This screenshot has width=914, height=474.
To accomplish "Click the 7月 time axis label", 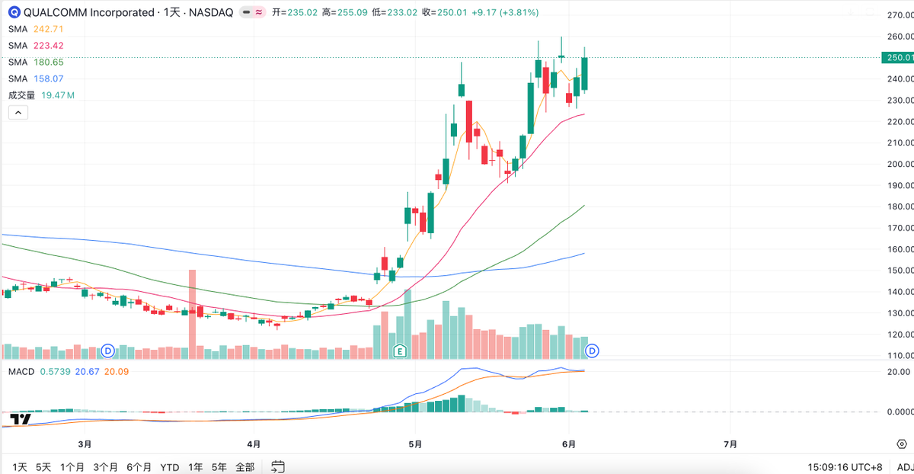I will tap(730, 443).
